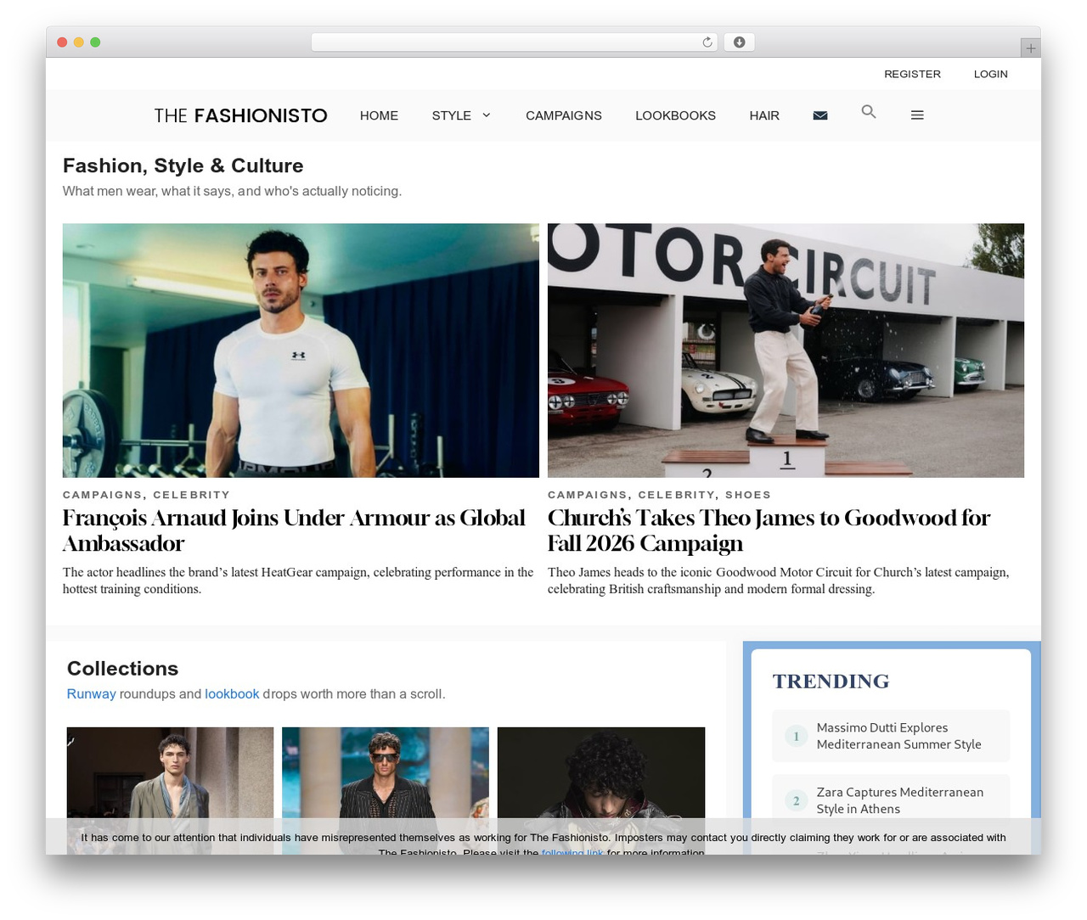Open site search via magnifier icon

click(869, 112)
